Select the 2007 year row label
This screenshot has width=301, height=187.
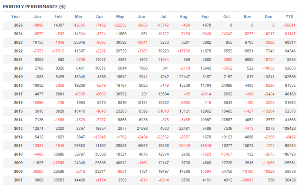click(x=18, y=180)
